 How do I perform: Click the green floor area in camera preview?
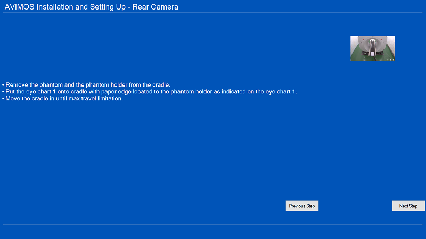356,56
